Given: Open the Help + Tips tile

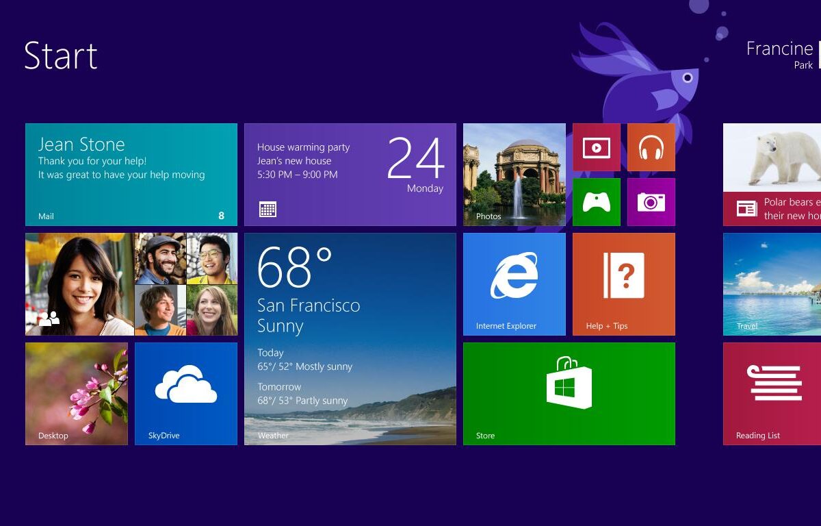Looking at the screenshot, I should (x=623, y=284).
